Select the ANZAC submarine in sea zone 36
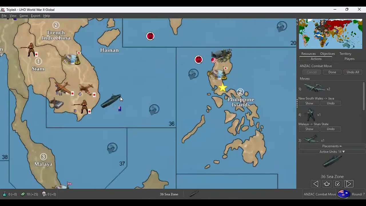Screen dimensions: 366x206 111,100
